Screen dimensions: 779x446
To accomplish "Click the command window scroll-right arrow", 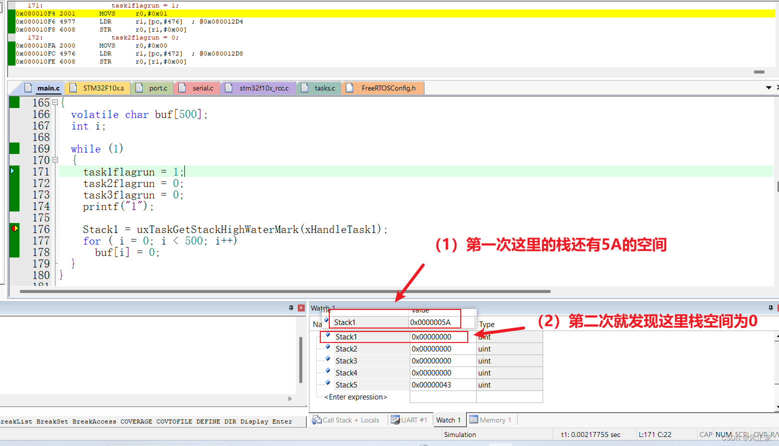I will (x=290, y=398).
